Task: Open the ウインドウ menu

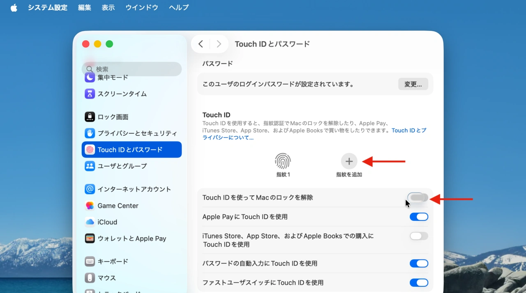Action: pos(142,7)
